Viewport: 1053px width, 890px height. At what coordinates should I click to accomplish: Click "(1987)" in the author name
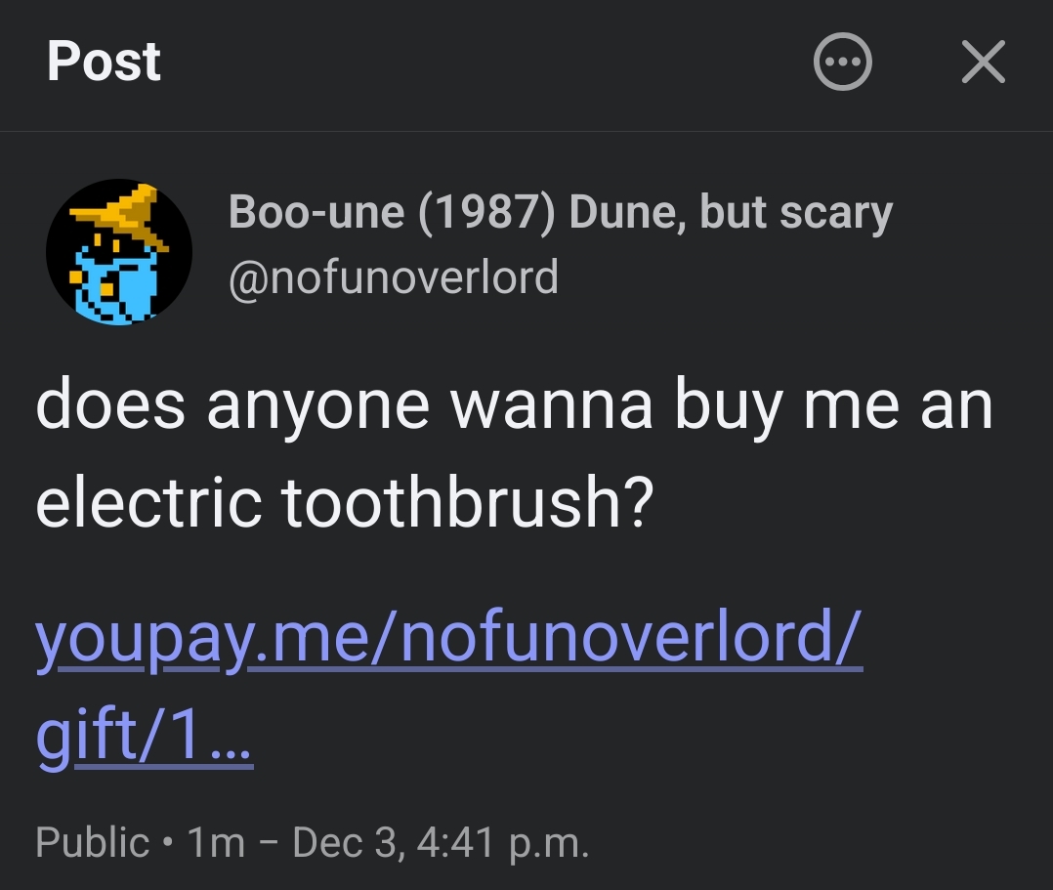487,213
